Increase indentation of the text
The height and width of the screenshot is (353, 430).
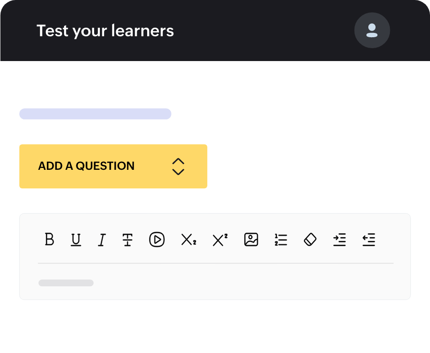pyautogui.click(x=340, y=240)
